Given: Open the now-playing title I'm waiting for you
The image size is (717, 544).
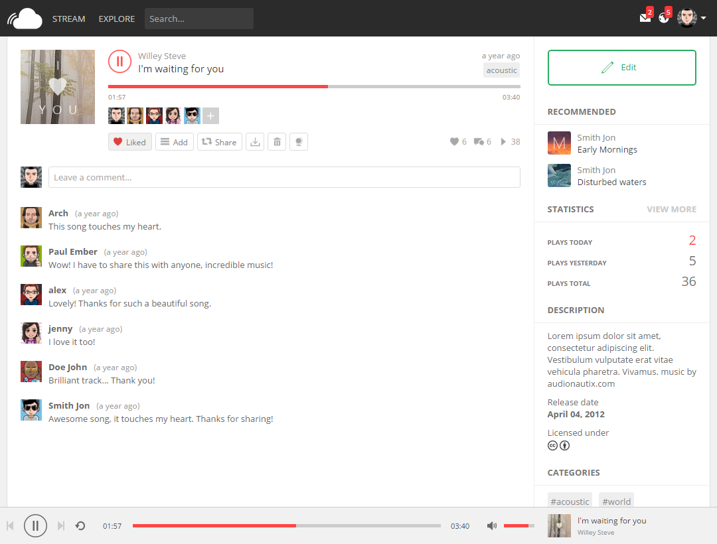Looking at the screenshot, I should tap(612, 521).
